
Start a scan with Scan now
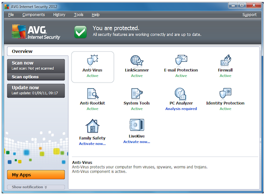(x=36, y=66)
